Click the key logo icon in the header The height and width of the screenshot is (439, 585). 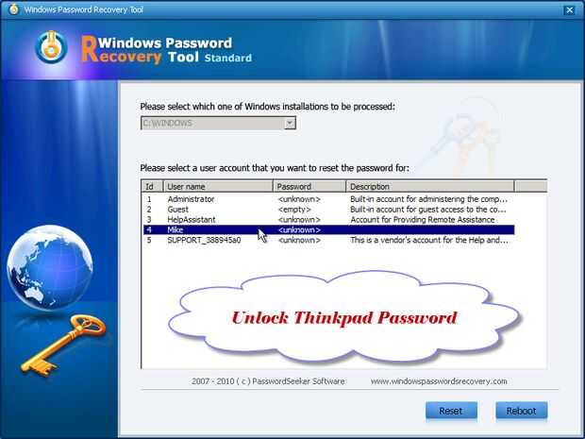pos(51,47)
